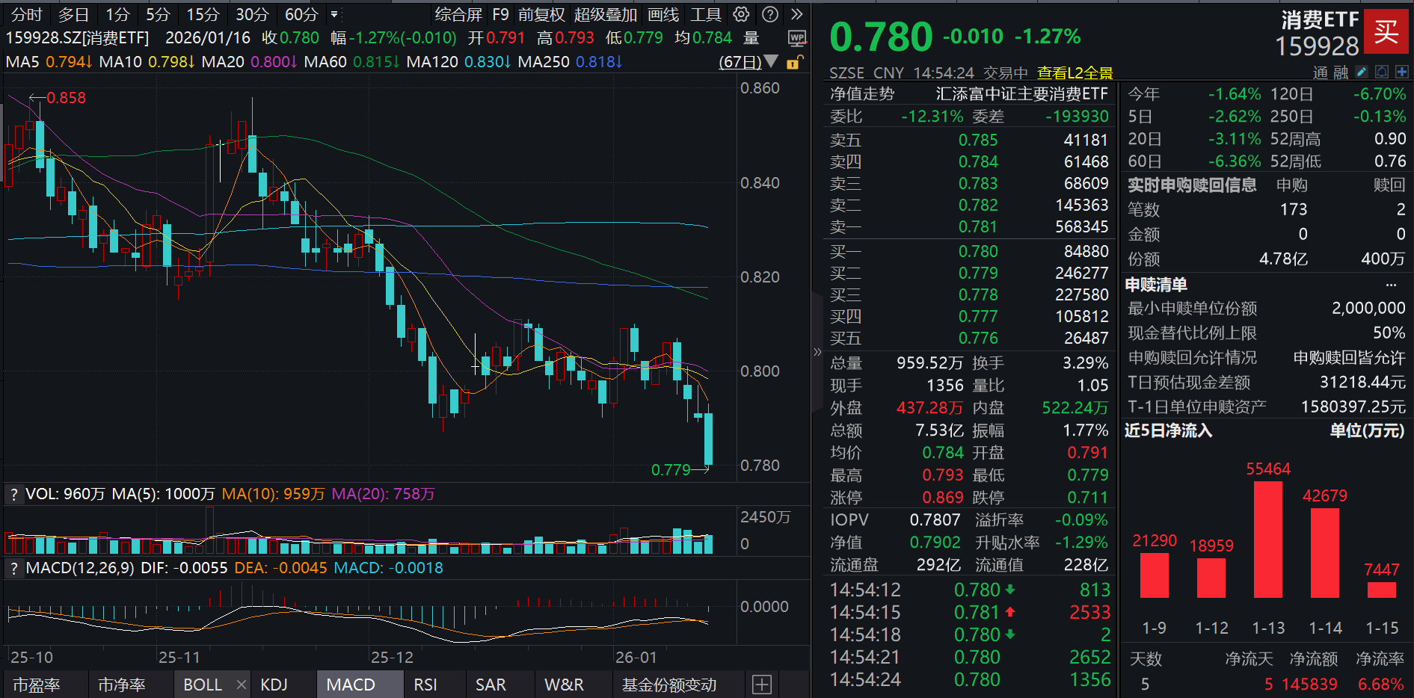Image resolution: width=1414 pixels, height=698 pixels.
Task: Close the BOLL indicator tab with its ×
Action: point(242,684)
